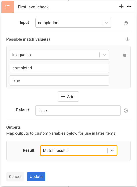The width and height of the screenshot is (137, 187).
Task: Click the move handle icon for First level check
Action: [121, 6]
